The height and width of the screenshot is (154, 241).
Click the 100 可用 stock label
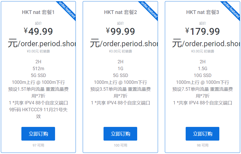click(120, 145)
